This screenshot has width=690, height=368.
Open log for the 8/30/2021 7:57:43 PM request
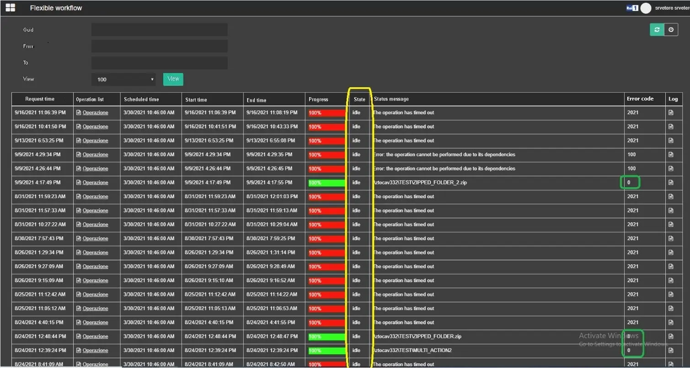click(671, 239)
